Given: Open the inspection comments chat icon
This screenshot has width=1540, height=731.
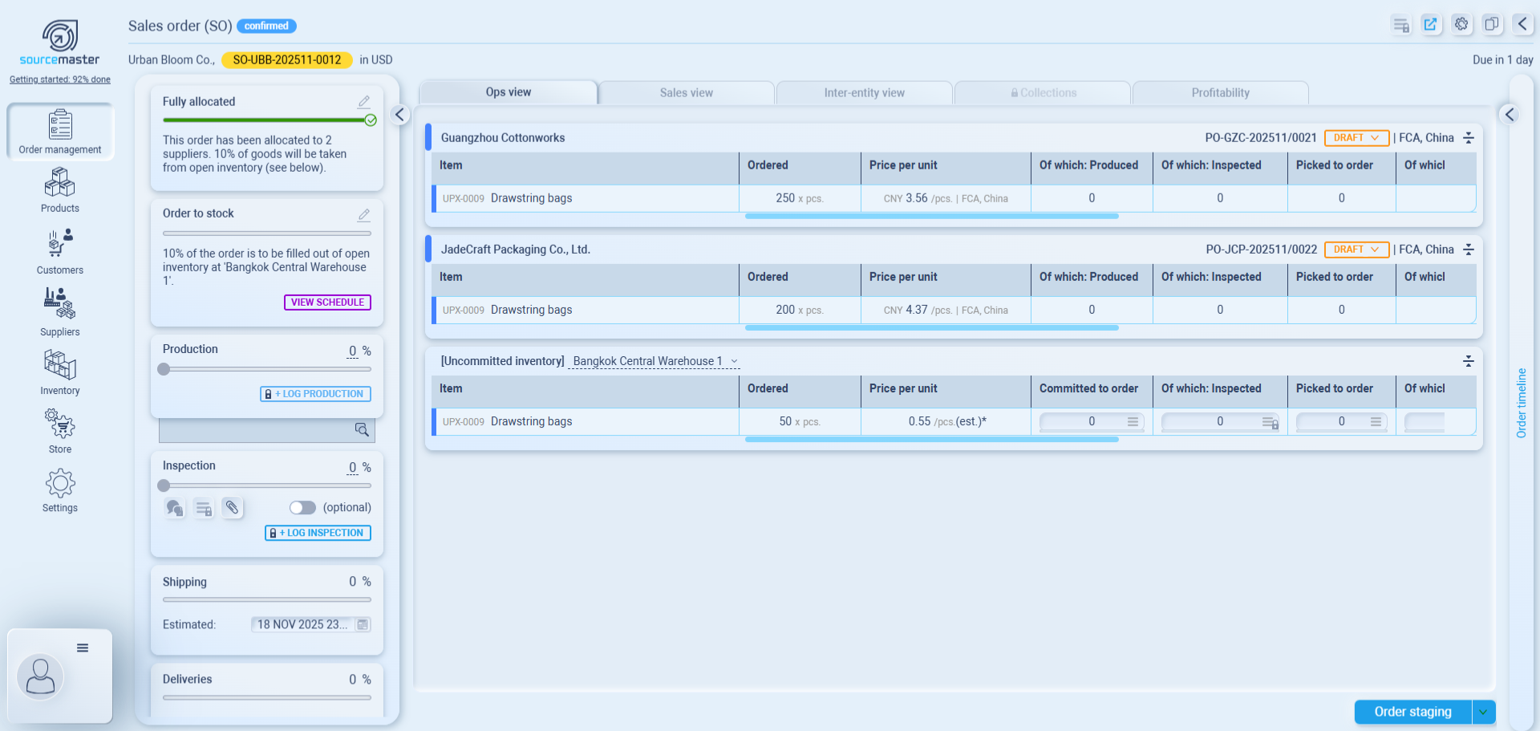Looking at the screenshot, I should coord(174,508).
